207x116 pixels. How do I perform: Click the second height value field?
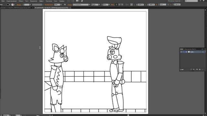(151, 5)
